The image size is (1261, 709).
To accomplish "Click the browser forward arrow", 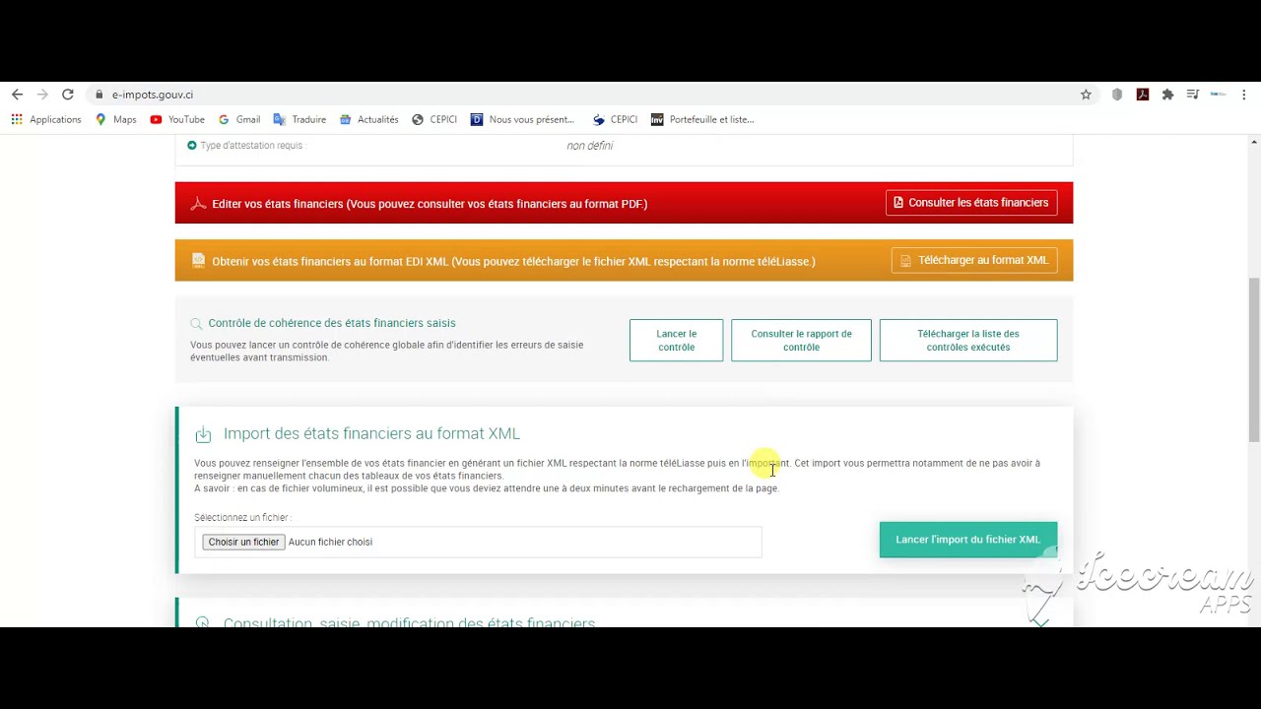I will coord(42,95).
